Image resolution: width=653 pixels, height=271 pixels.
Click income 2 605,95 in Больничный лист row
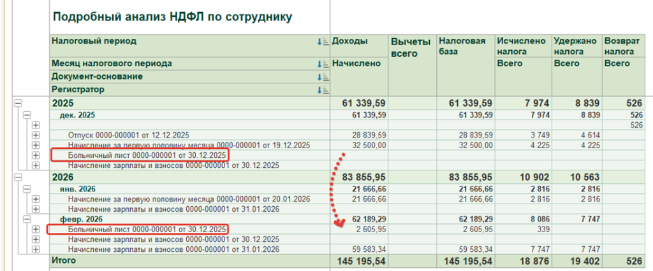(x=371, y=229)
